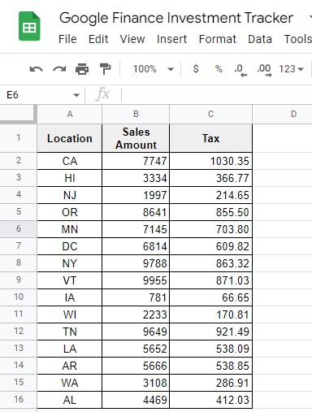
Task: Click the Print icon
Action: point(82,69)
